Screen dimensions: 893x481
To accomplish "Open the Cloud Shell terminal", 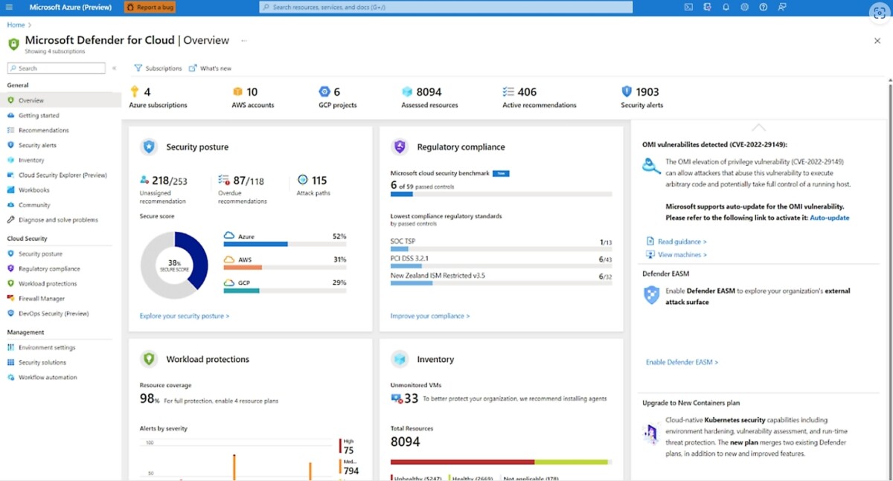I will [x=688, y=7].
